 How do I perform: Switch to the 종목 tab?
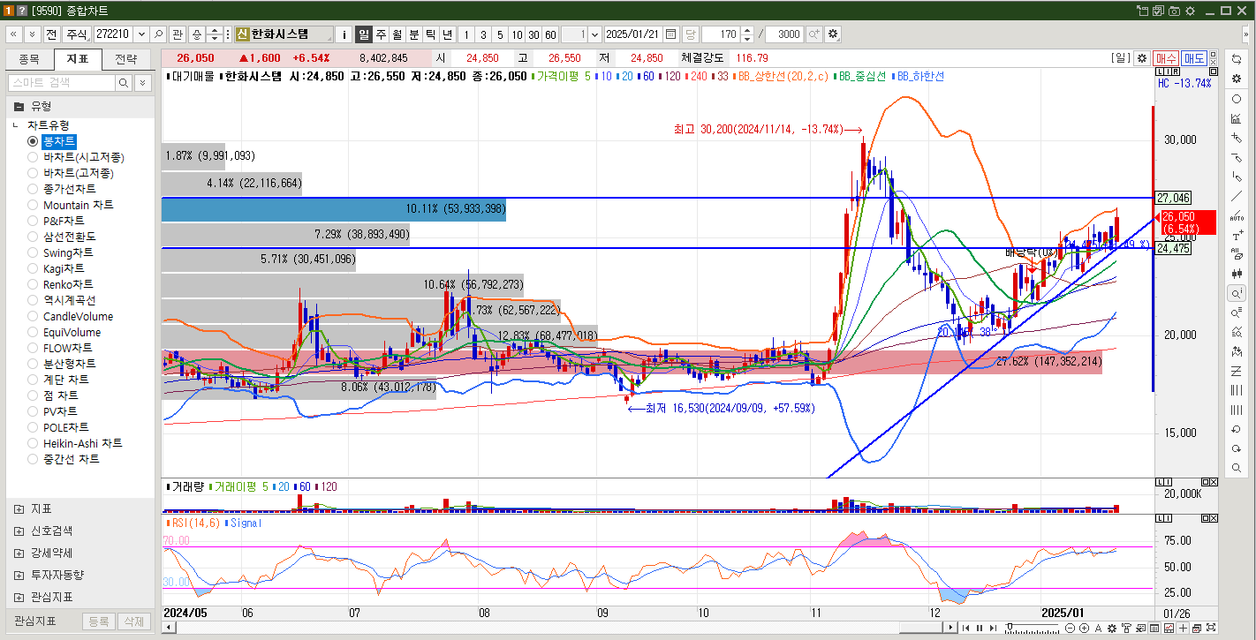[x=29, y=59]
